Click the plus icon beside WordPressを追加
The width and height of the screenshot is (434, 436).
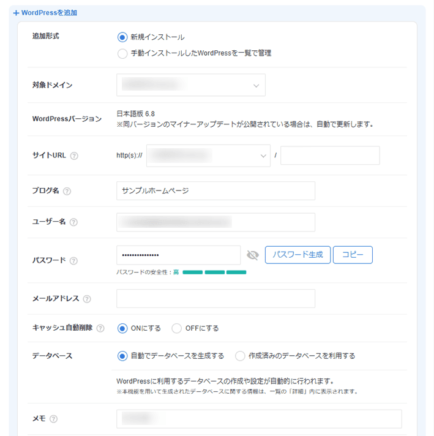coord(16,13)
